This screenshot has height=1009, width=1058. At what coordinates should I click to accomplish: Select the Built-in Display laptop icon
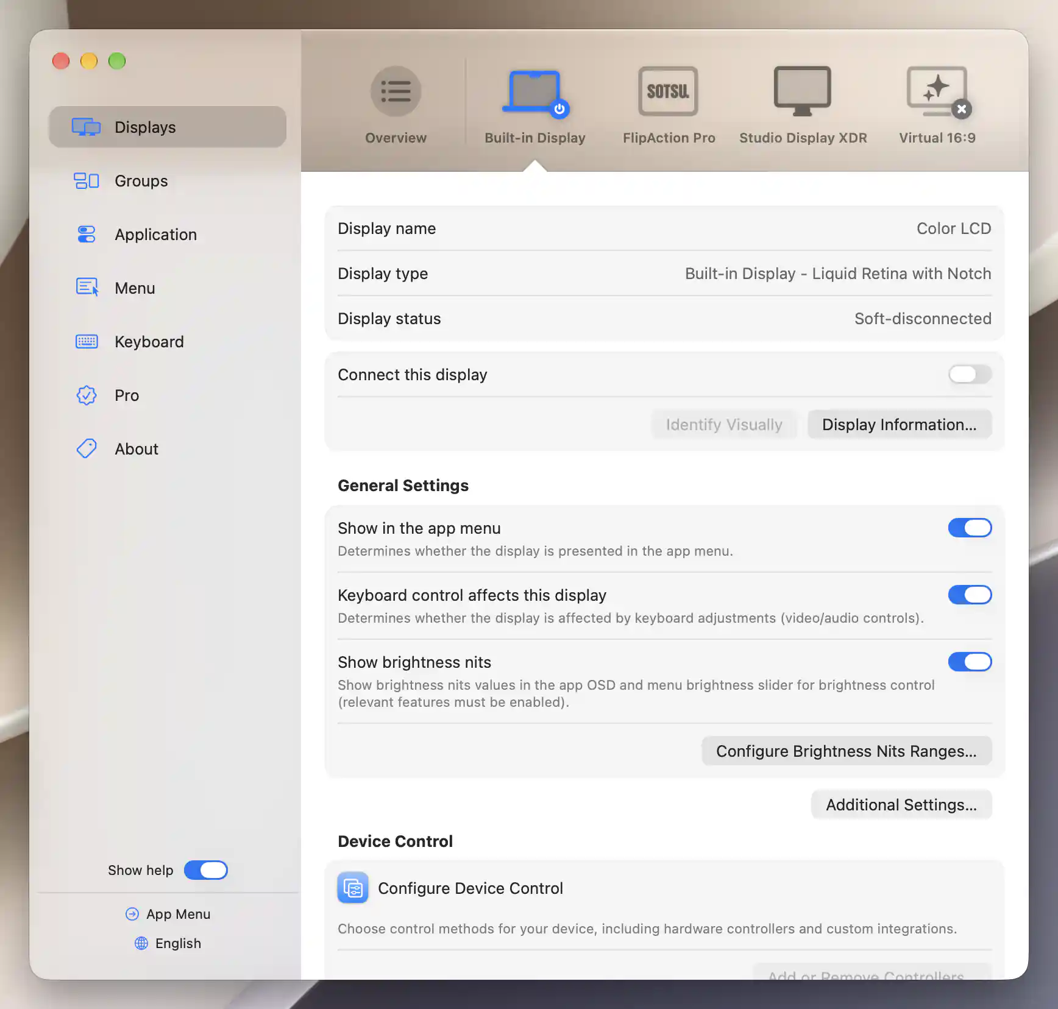(535, 93)
